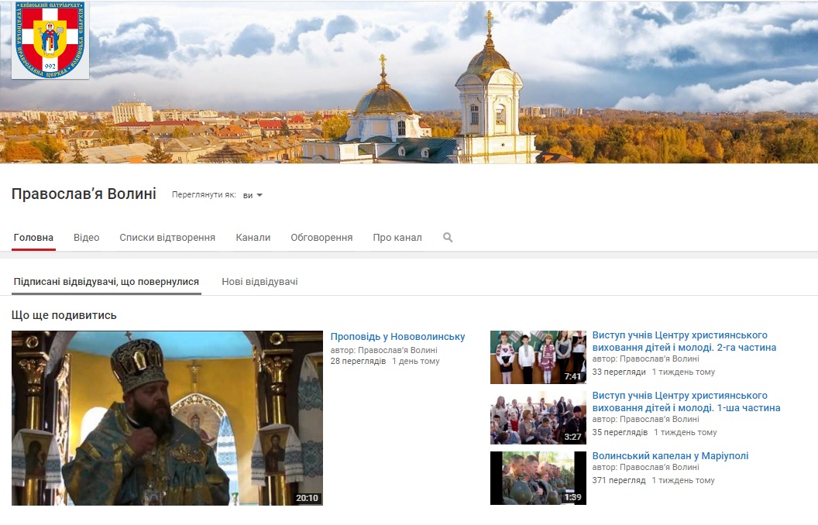
Task: Click the channel coat-of-arms avatar
Action: coord(50,40)
